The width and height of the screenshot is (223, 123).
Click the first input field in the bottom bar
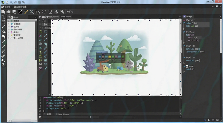tap(52, 117)
